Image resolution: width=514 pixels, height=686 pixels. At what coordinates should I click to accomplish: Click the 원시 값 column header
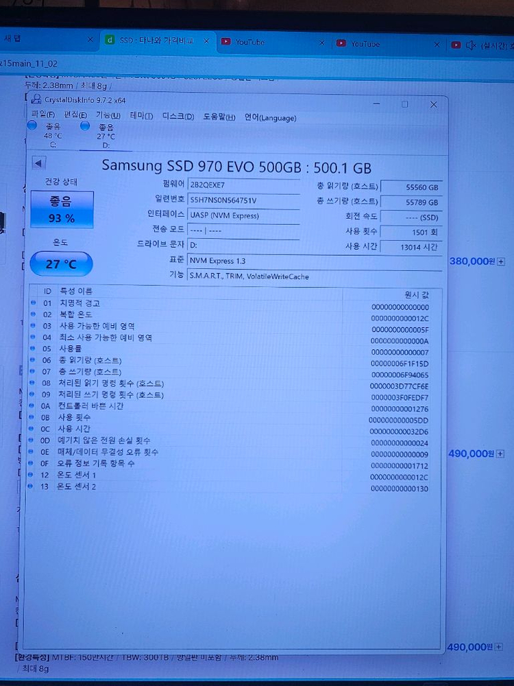(417, 295)
